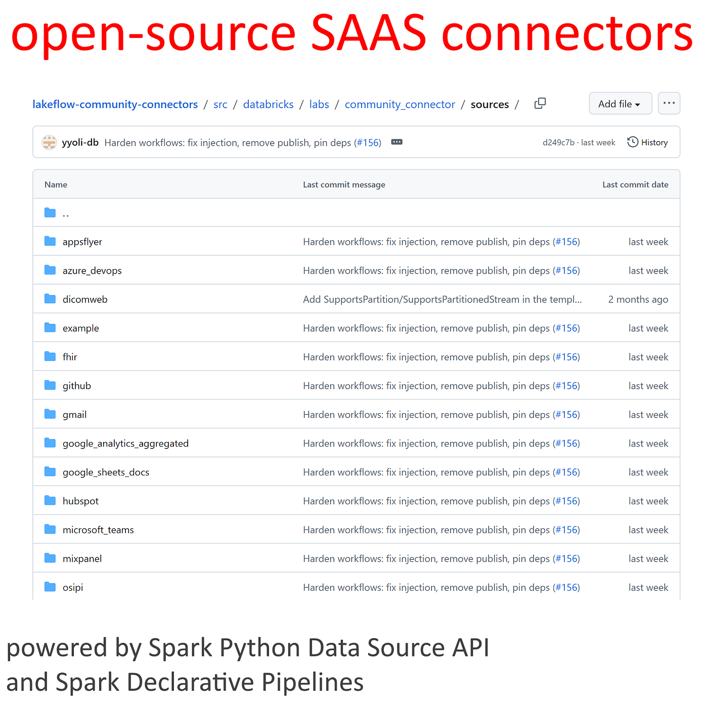Open PR #156 link in osipi row

(x=566, y=588)
